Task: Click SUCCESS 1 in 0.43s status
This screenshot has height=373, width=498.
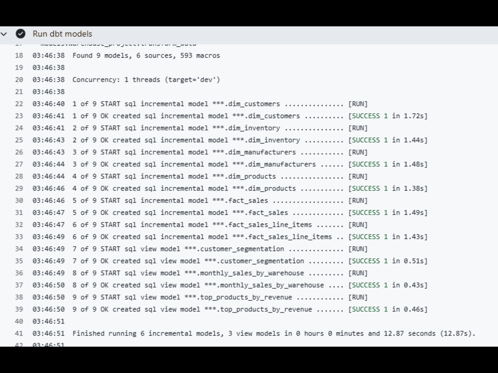Action: (x=388, y=285)
